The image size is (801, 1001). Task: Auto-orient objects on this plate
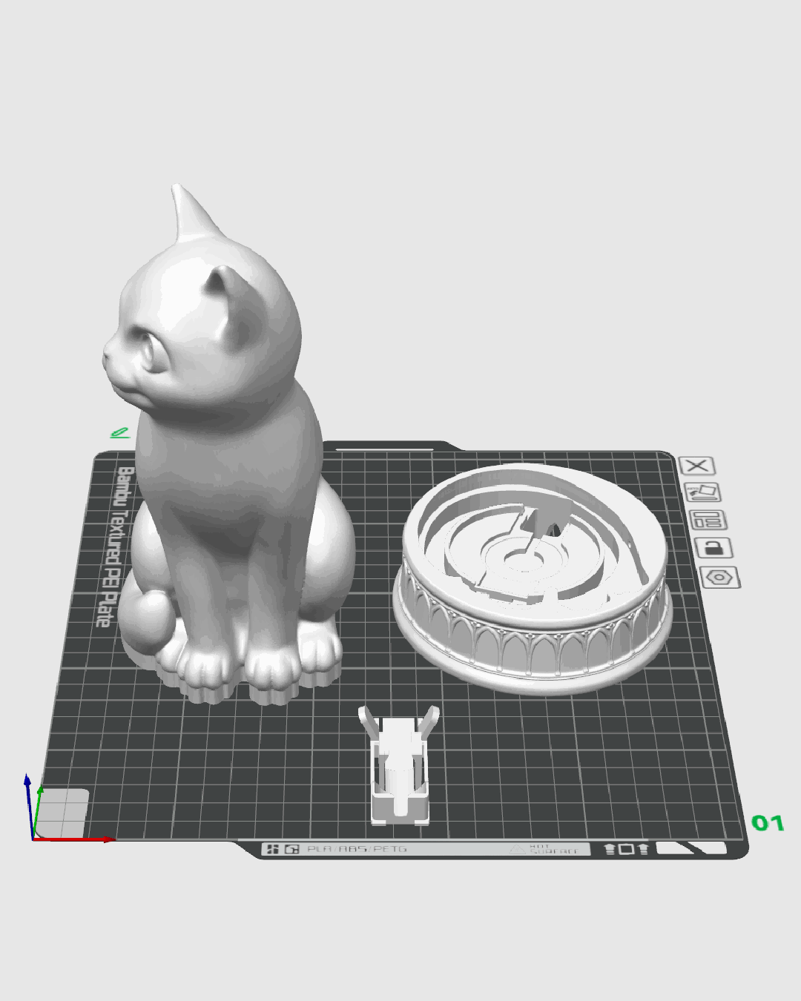[x=702, y=492]
